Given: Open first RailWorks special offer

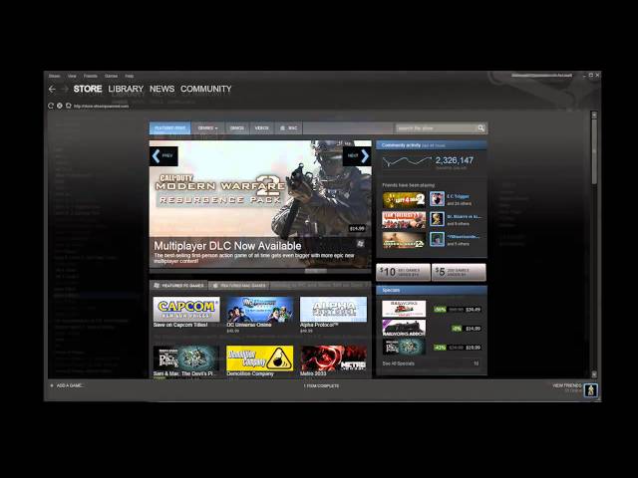Looking at the screenshot, I should (404, 309).
